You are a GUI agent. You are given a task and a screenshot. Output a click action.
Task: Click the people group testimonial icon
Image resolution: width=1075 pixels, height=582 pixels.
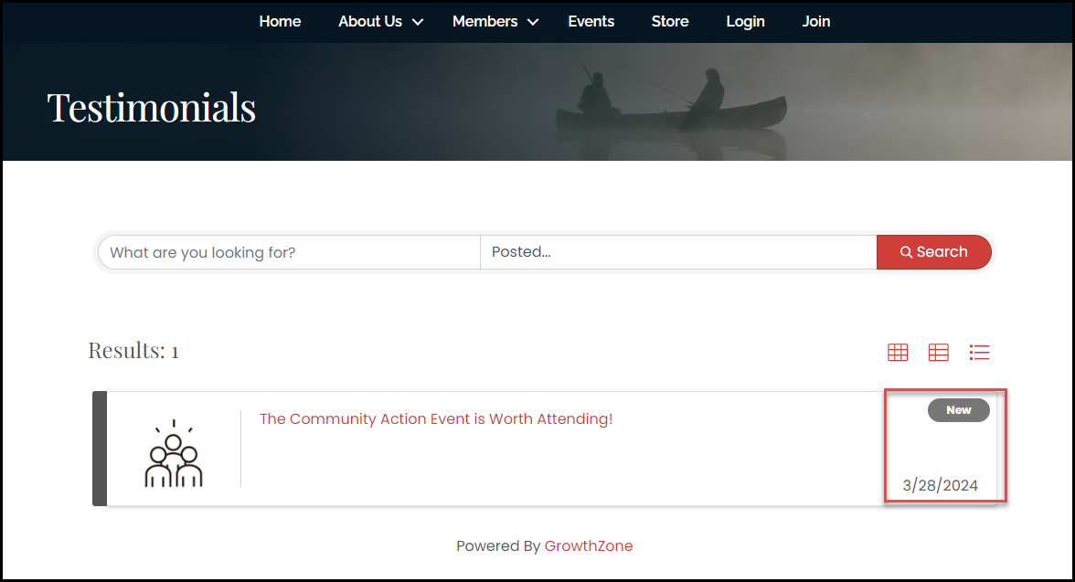[x=174, y=453]
